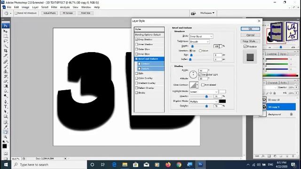Toggle Drop Shadow style checkbox
The image size is (301, 169).
[x=136, y=39]
